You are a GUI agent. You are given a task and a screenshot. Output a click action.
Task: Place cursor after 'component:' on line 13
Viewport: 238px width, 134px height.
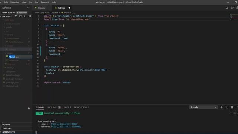tap(61, 54)
